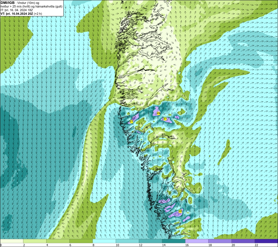Click the 27 gust label nearest the west coastline
The width and height of the screenshot is (278, 247).
tap(131, 122)
